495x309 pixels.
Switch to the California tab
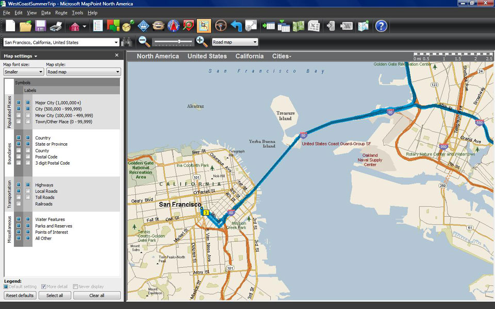tap(249, 56)
